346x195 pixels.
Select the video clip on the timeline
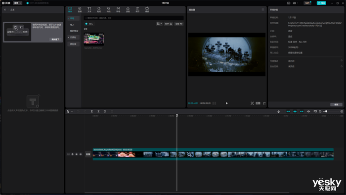(213, 154)
